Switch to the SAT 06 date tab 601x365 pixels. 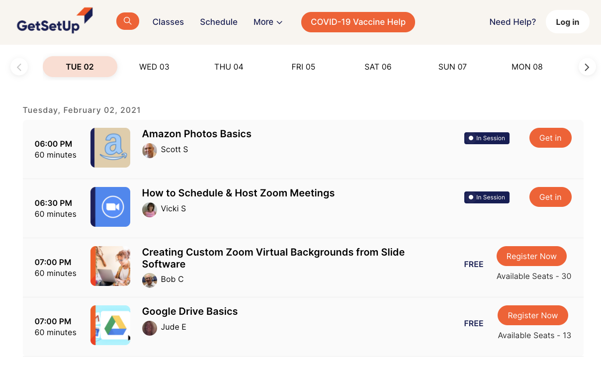coord(378,67)
